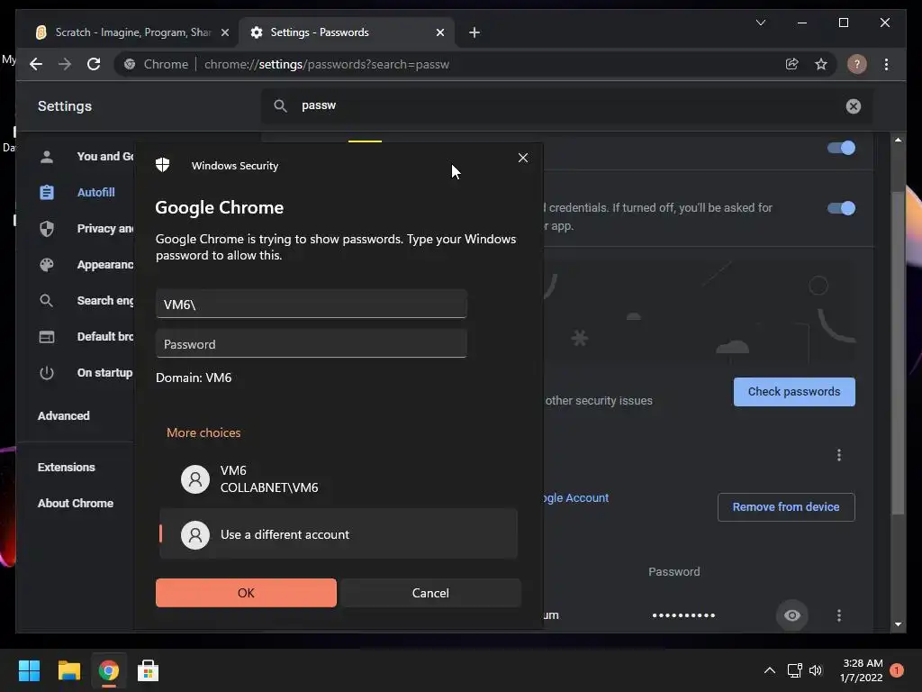Reload the current page
Viewport: 922px width, 692px height.
94,64
